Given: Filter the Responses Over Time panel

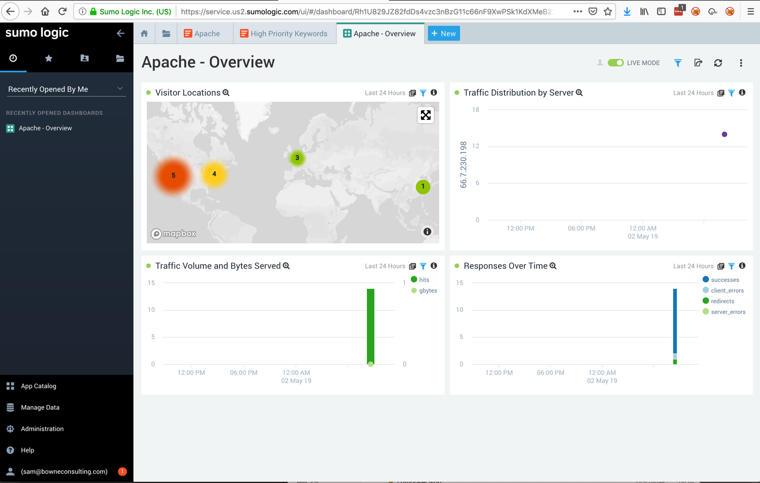Looking at the screenshot, I should (x=731, y=266).
